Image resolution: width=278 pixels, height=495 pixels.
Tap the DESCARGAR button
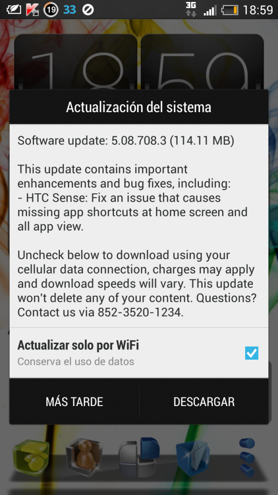tap(204, 402)
